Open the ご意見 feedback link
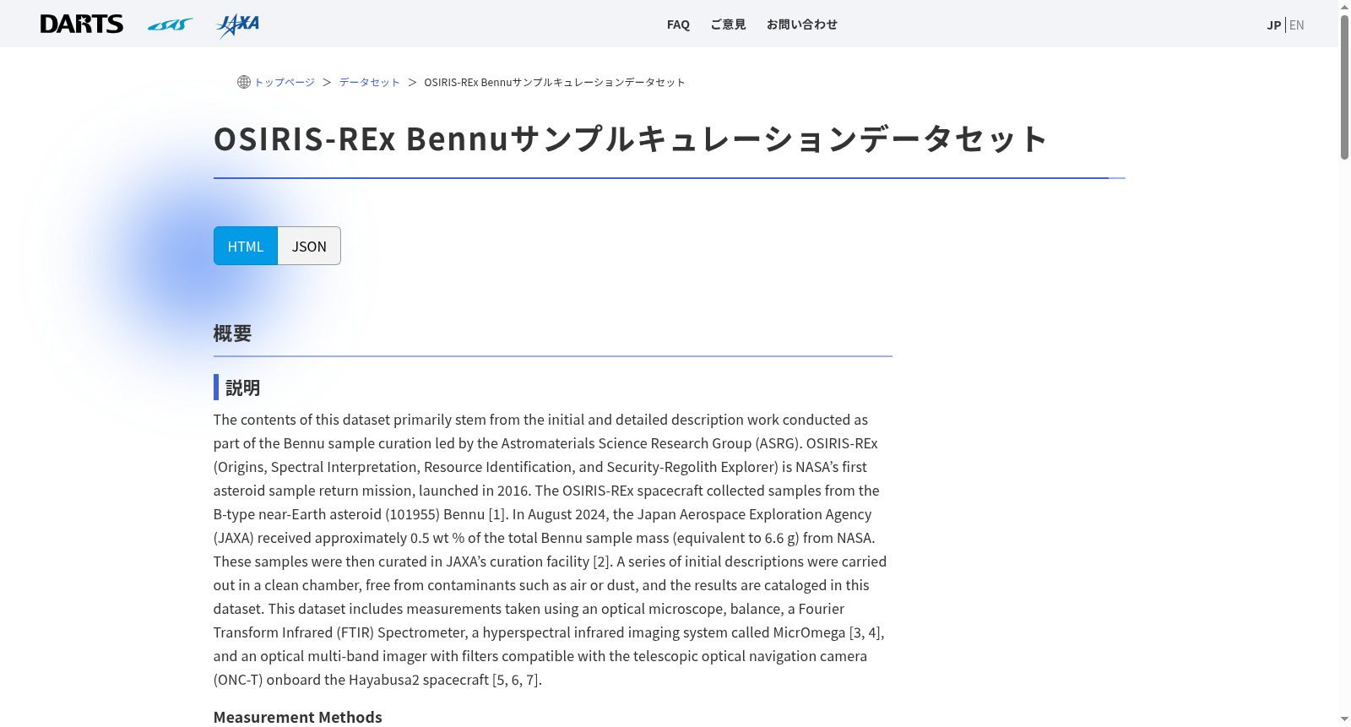 pos(728,24)
